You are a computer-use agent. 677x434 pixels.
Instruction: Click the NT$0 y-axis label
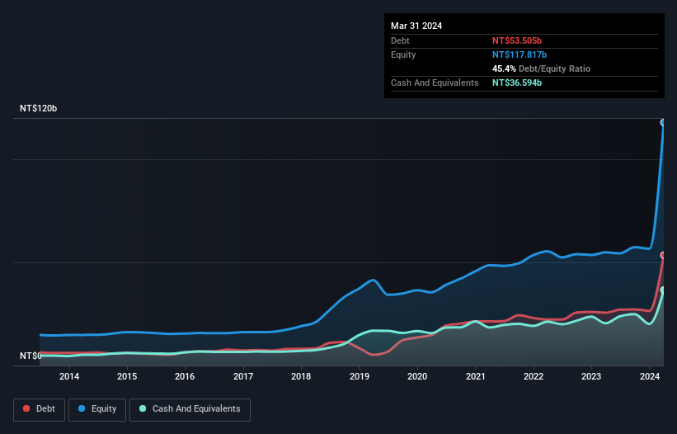pos(31,356)
